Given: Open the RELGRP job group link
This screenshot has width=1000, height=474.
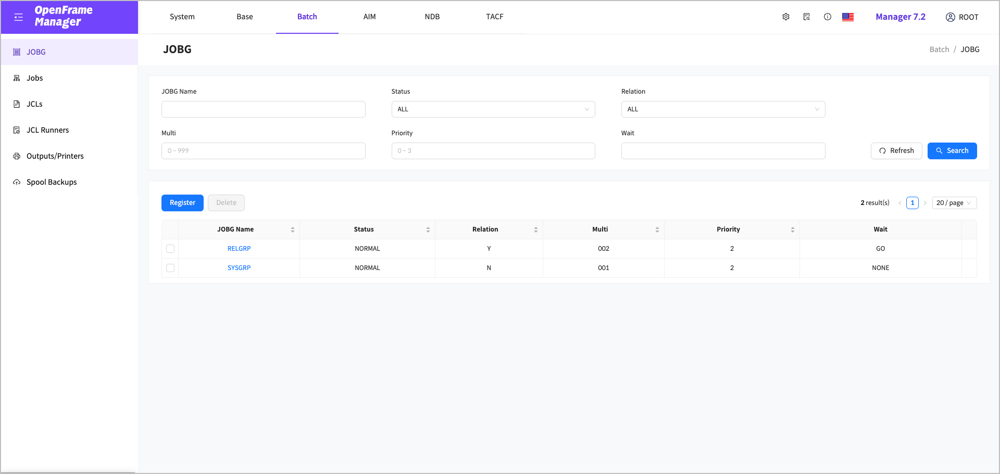Looking at the screenshot, I should pos(239,249).
